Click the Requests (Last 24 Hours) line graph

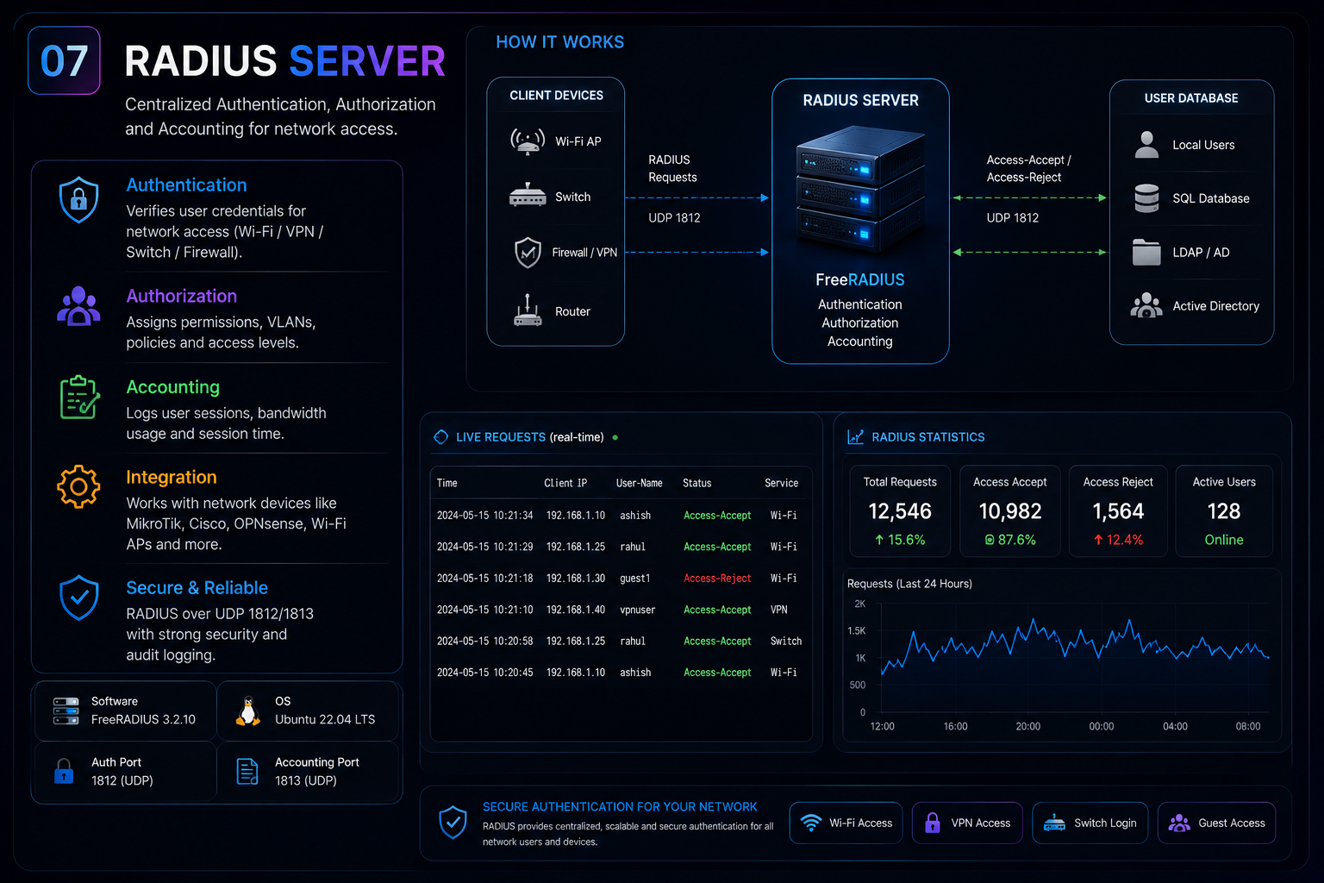pyautogui.click(x=1074, y=647)
